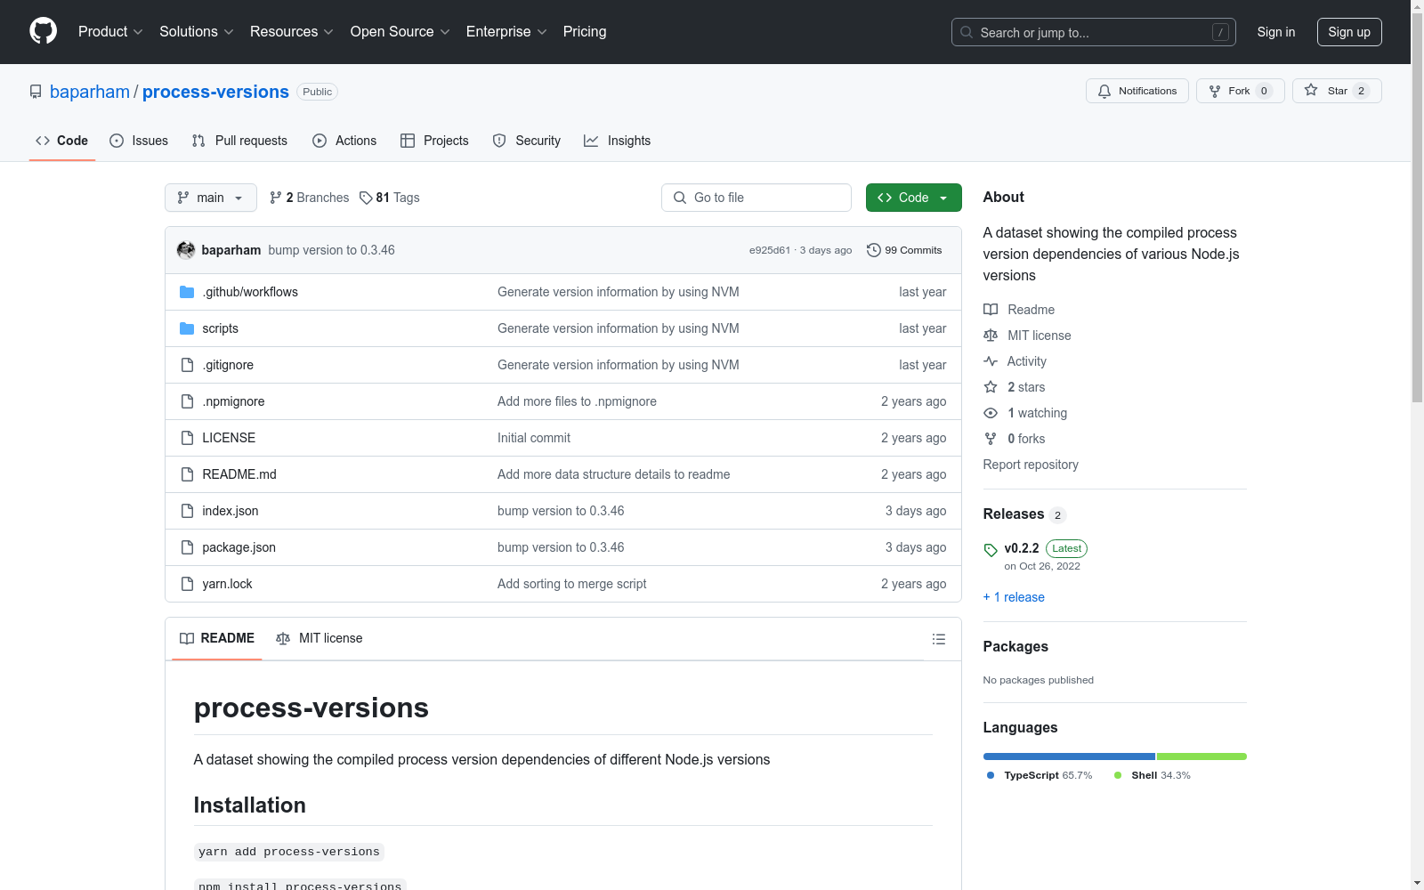The image size is (1424, 890).
Task: Select the MIT license tab in README panel
Action: coord(320,638)
